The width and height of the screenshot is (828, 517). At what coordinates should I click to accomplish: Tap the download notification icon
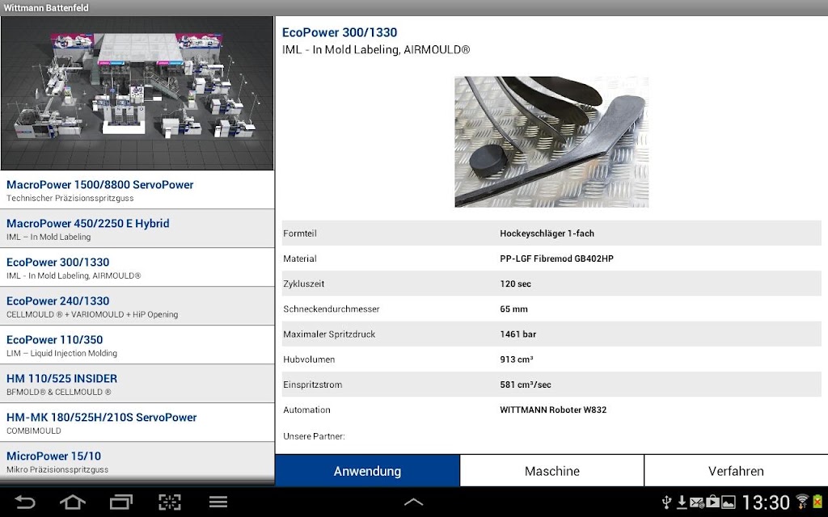pos(682,502)
